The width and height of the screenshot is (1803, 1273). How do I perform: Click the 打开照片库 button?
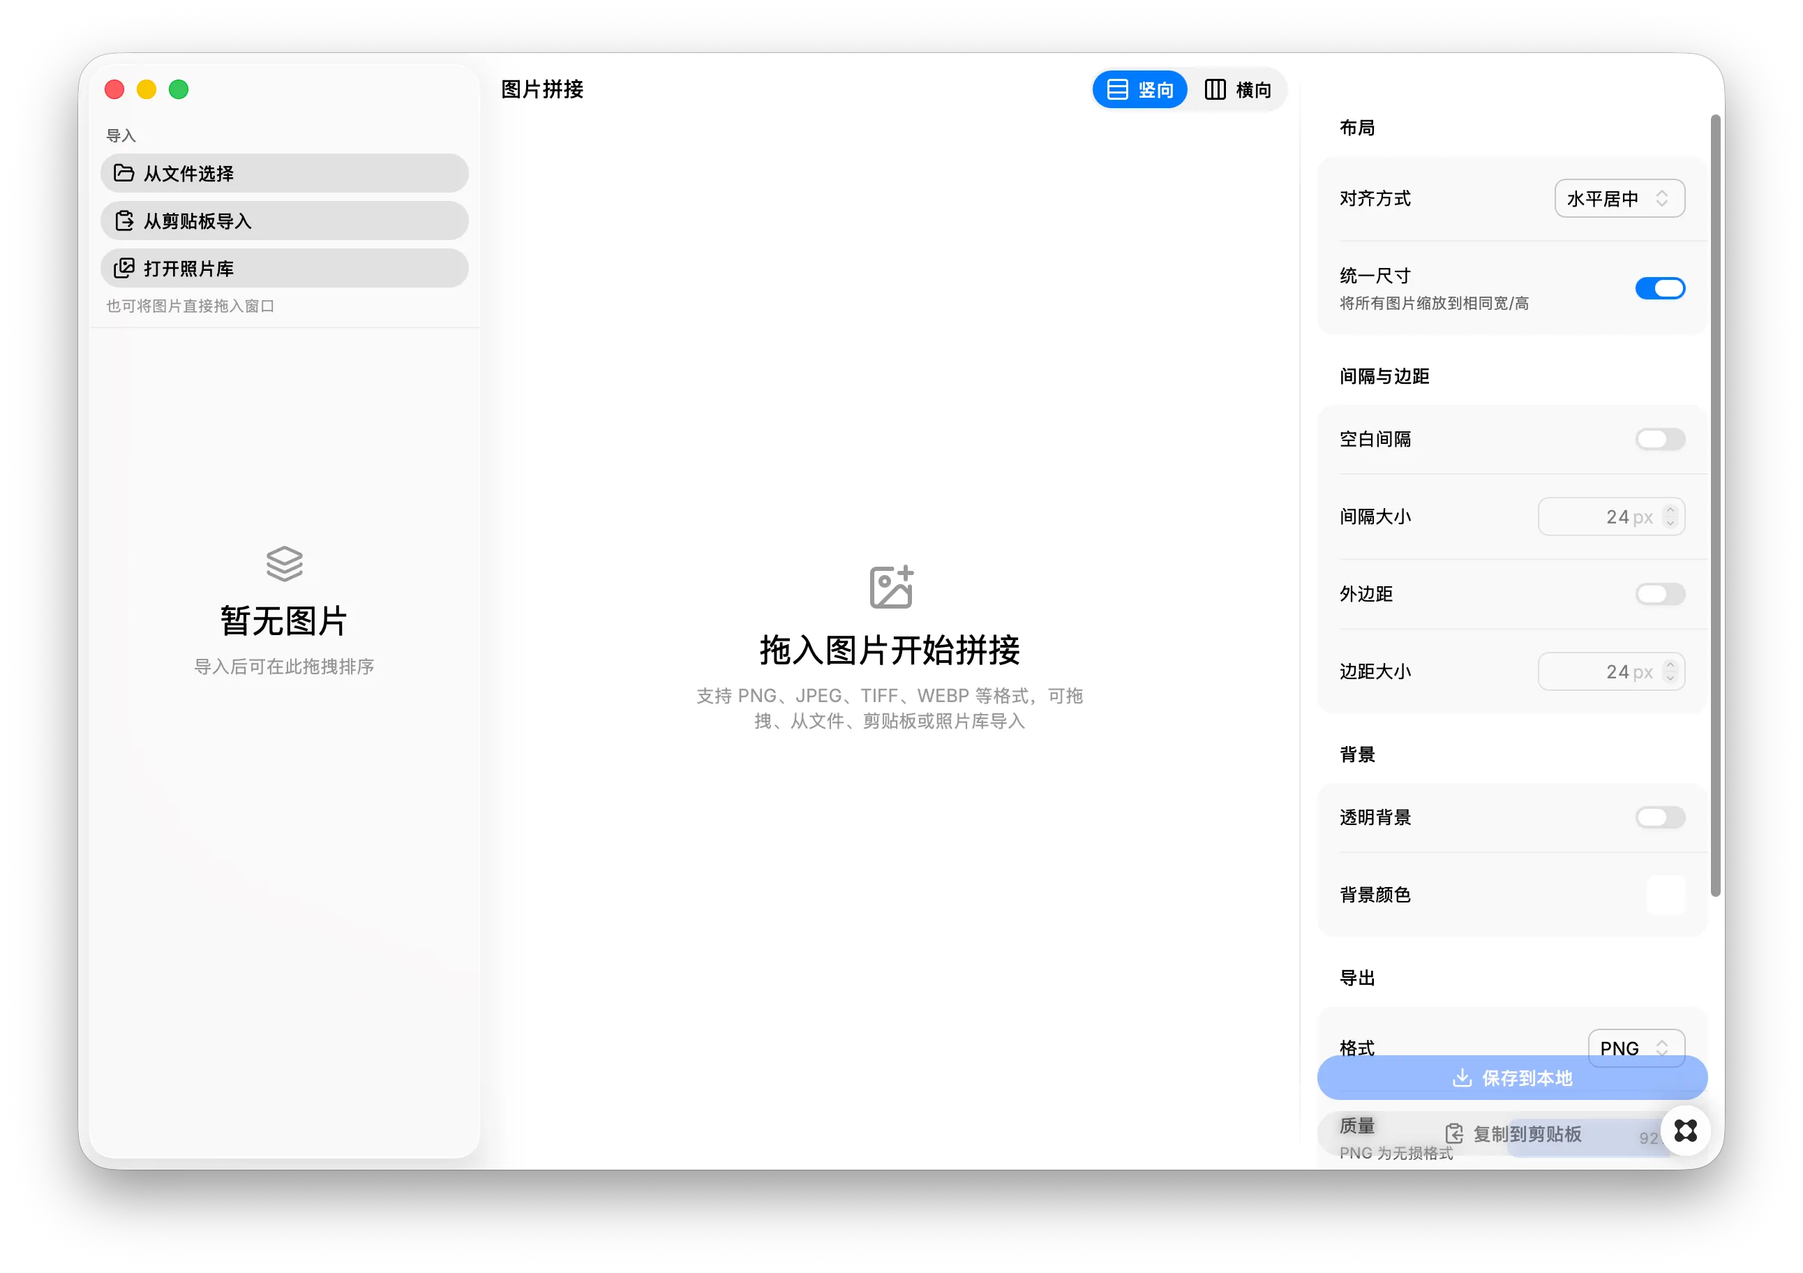284,268
